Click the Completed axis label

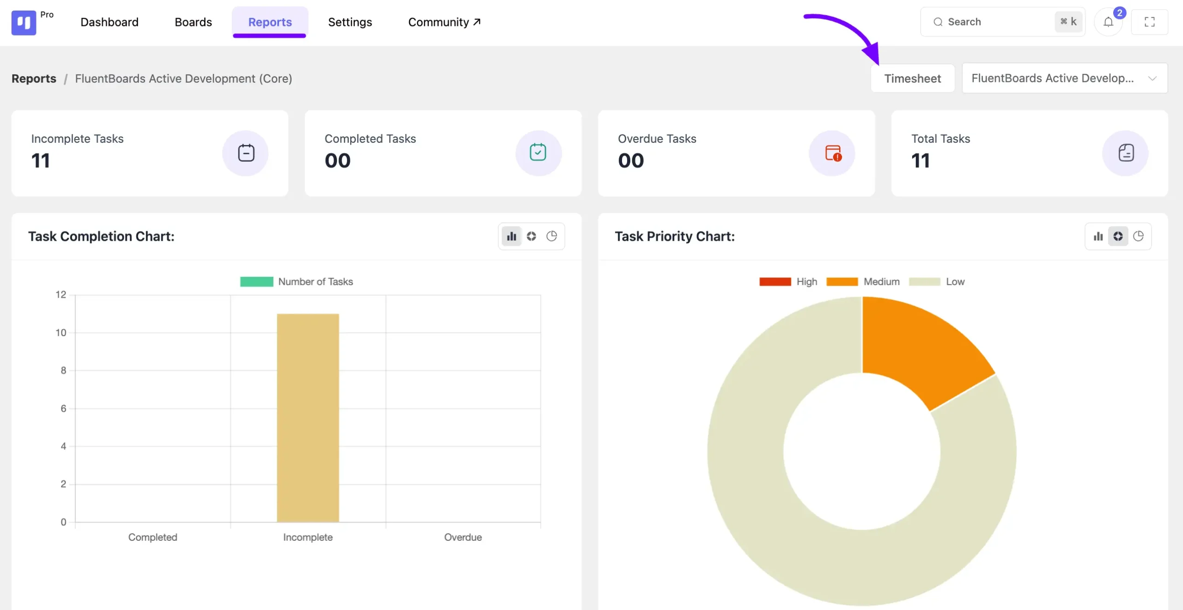pos(152,537)
